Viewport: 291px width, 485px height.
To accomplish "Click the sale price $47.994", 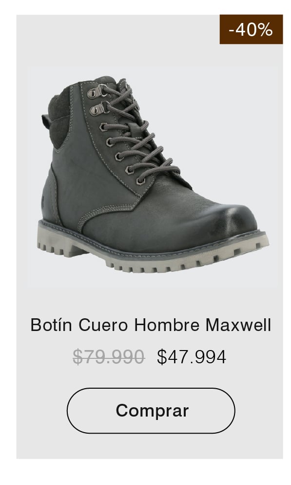I will pyautogui.click(x=192, y=356).
